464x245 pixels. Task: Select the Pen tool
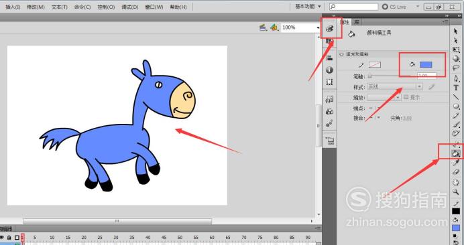tap(456, 78)
